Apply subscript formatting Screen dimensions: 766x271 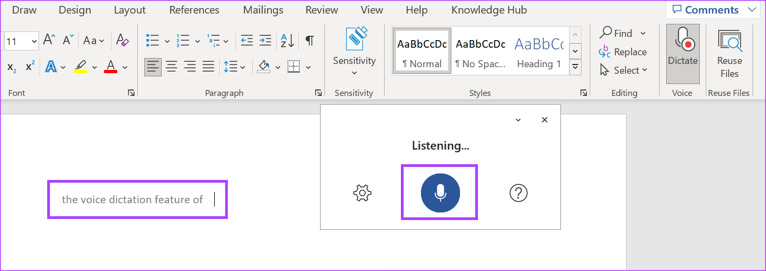pyautogui.click(x=11, y=67)
